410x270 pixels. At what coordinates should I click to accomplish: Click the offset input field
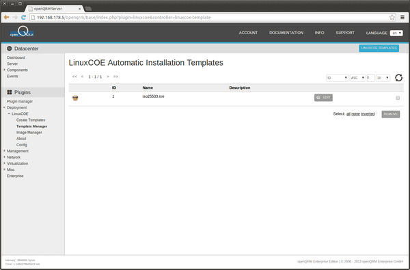click(x=370, y=78)
